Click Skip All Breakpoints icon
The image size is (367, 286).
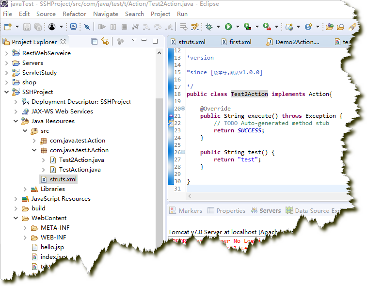pos(87,27)
